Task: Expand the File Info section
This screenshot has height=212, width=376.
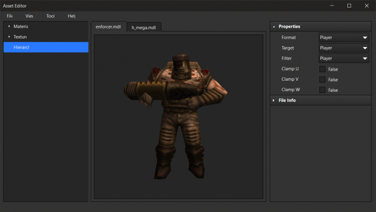Action: (x=274, y=100)
